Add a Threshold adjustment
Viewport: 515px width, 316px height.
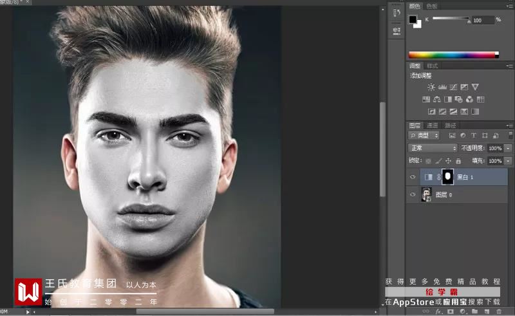pos(453,112)
